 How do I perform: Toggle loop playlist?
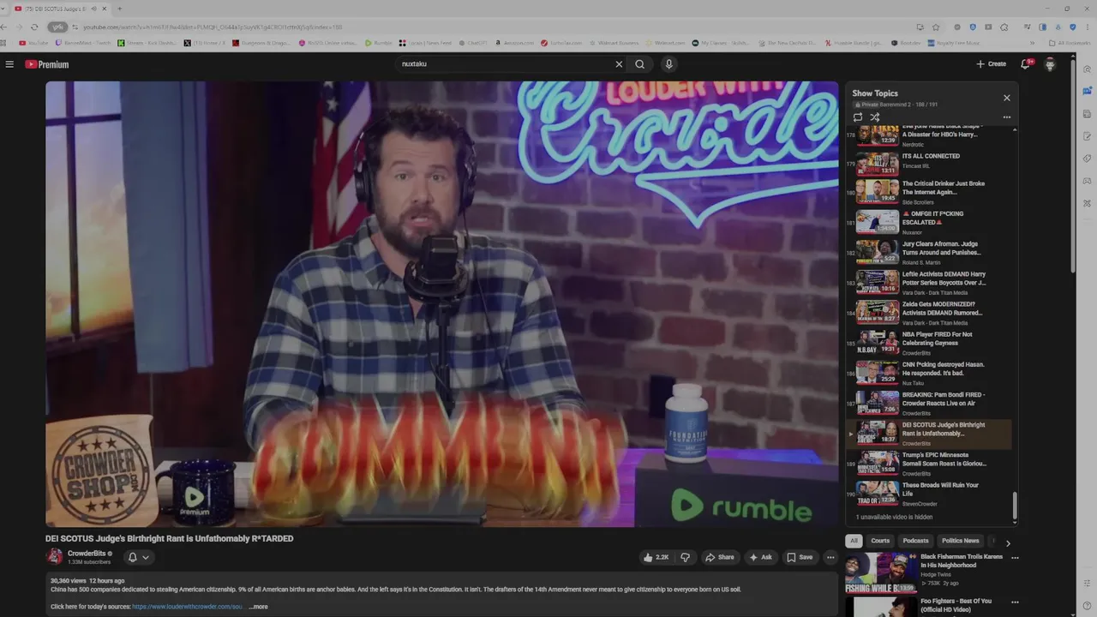click(x=858, y=117)
